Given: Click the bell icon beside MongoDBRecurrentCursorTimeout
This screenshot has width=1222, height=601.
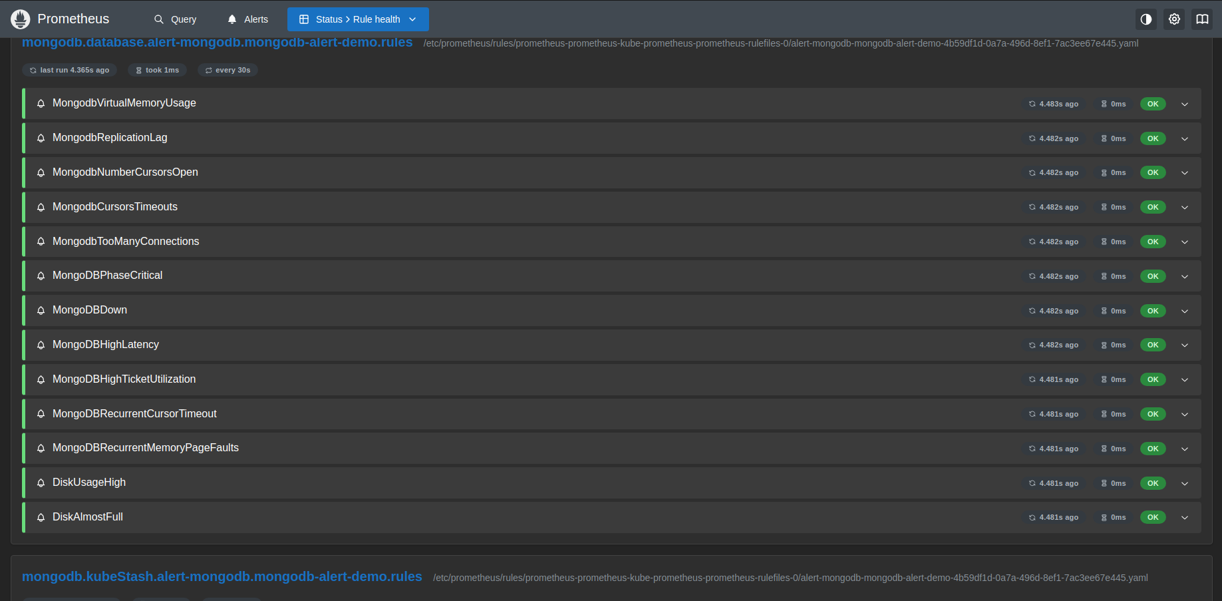Looking at the screenshot, I should coord(41,414).
